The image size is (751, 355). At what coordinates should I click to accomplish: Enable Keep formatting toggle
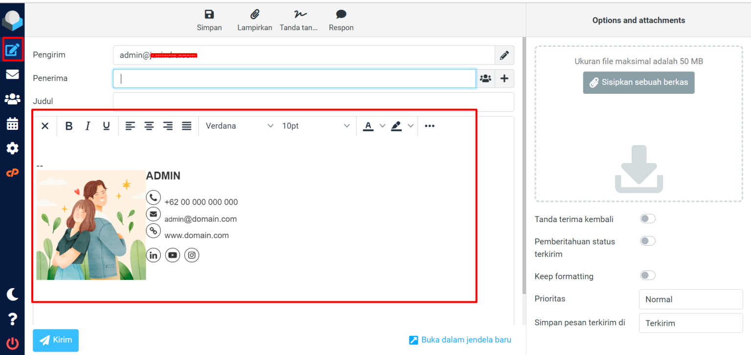[x=648, y=276]
